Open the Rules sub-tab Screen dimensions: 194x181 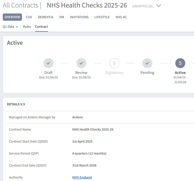click(27, 27)
